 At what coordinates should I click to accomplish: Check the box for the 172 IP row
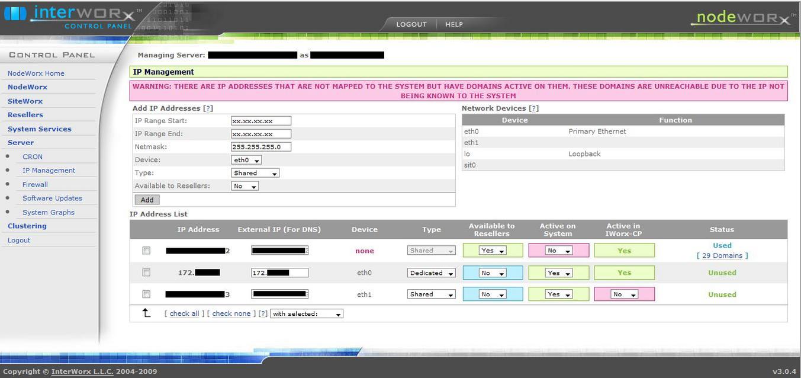point(146,273)
